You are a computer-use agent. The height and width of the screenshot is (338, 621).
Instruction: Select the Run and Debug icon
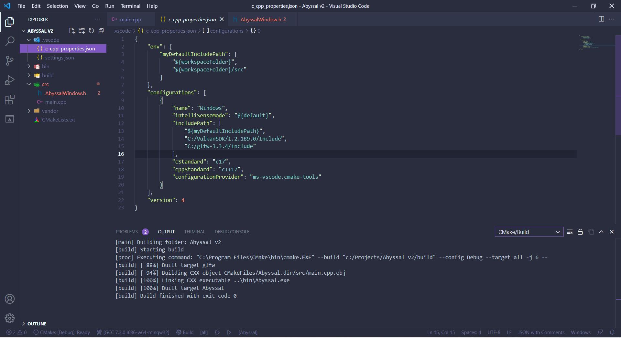tap(10, 80)
